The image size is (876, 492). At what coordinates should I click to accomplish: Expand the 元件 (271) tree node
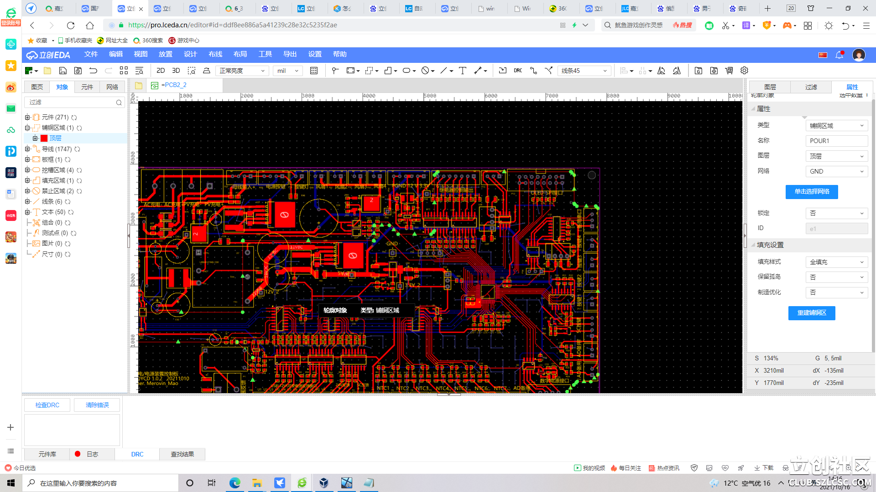click(x=27, y=118)
